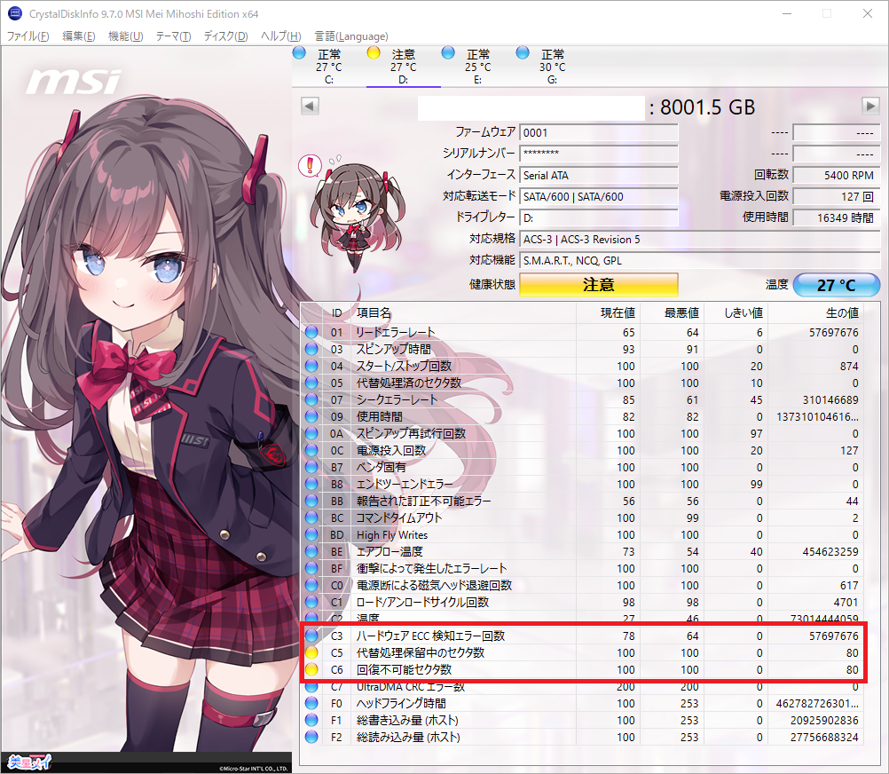This screenshot has height=774, width=889.
Task: Click the yellow caution orb for drive D:
Action: (x=374, y=53)
